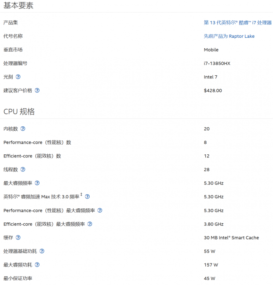Click the Efficient-core（能效核）数 label
The width and height of the screenshot is (273, 285).
(32, 156)
